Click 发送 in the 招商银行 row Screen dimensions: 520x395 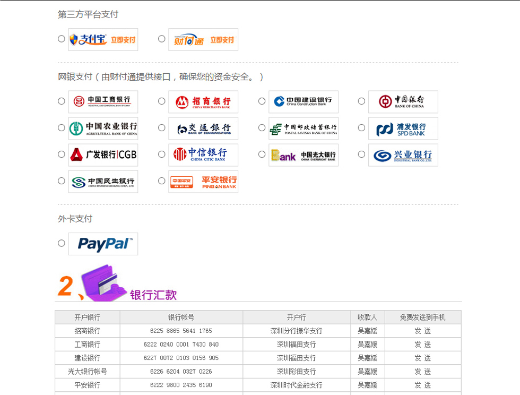(422, 331)
